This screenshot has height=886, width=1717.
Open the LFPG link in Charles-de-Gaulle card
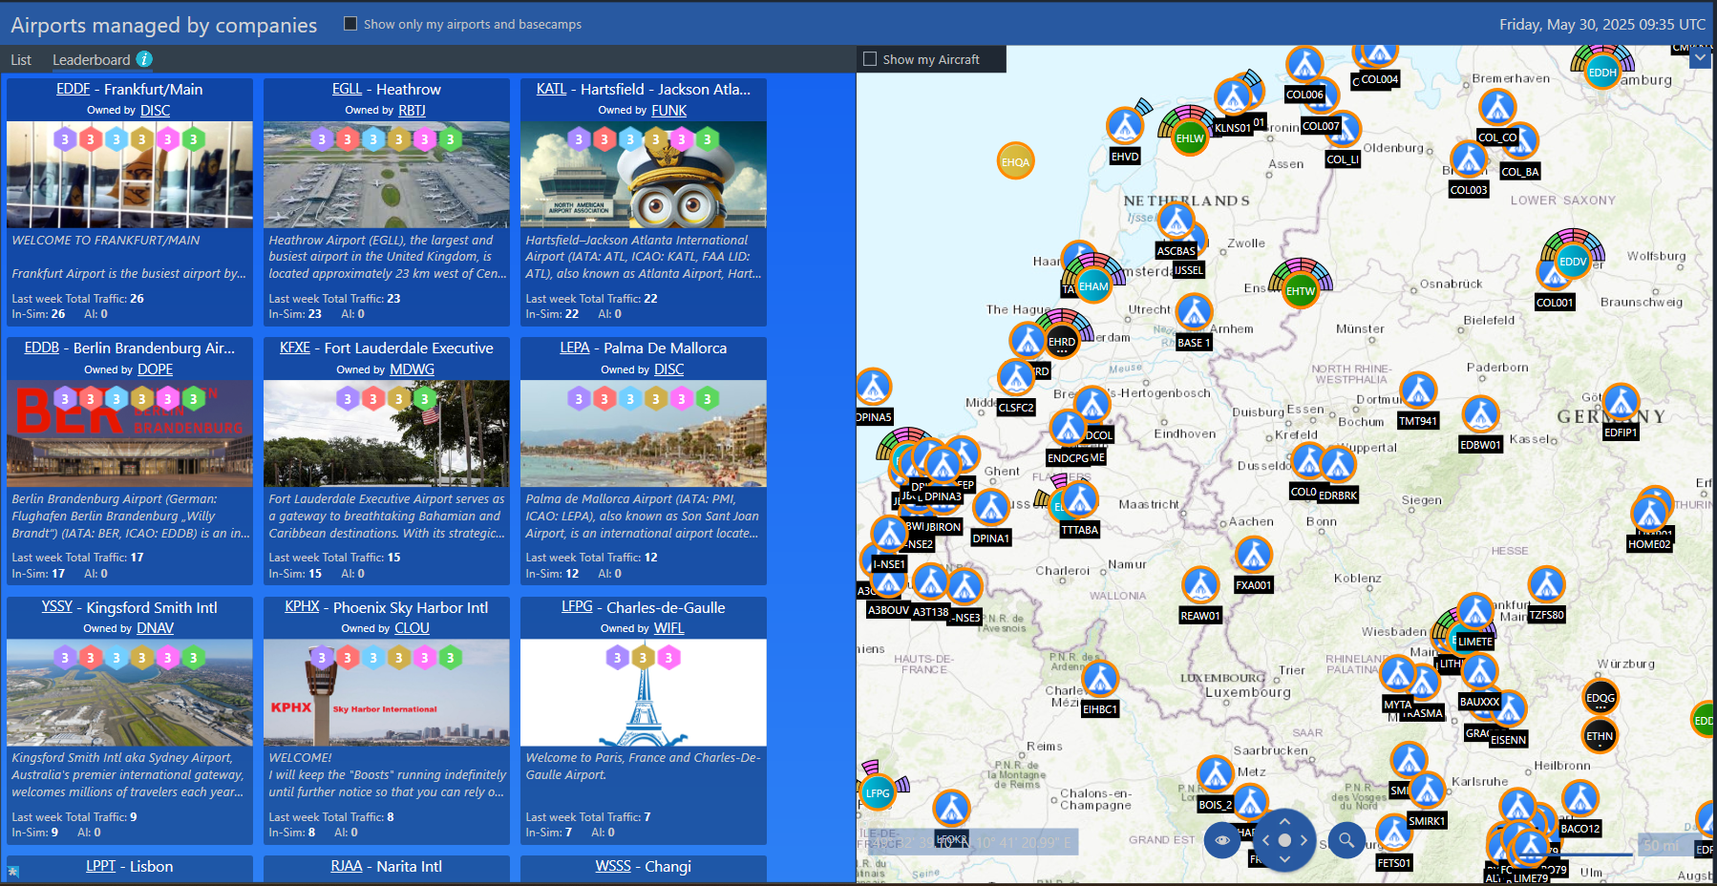(577, 606)
